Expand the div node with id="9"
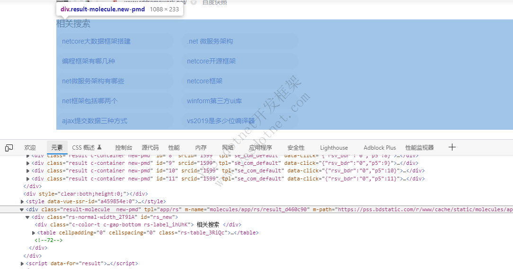 point(28,163)
